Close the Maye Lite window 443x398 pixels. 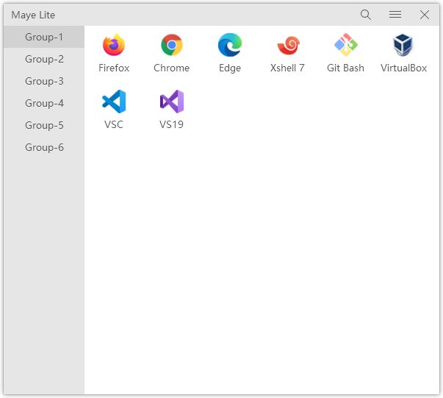(x=425, y=15)
